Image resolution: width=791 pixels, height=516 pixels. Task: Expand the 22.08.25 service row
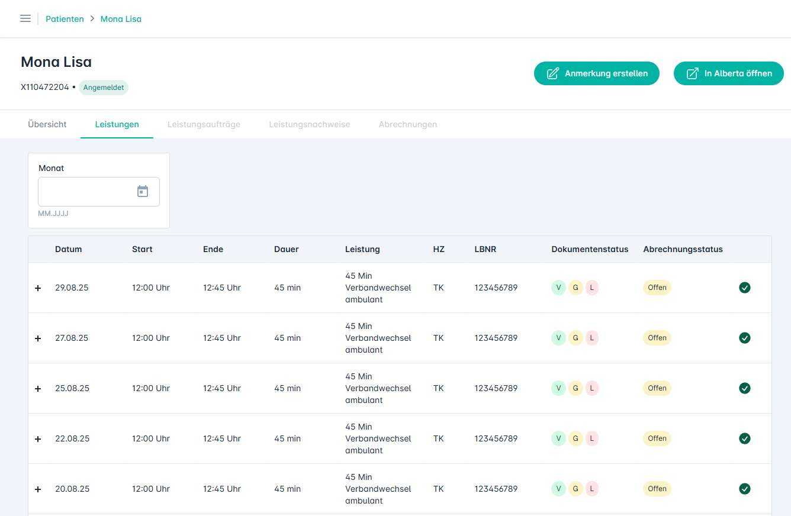tap(38, 439)
